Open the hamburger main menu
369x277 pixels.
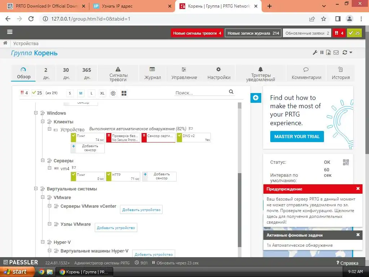[x=10, y=32]
